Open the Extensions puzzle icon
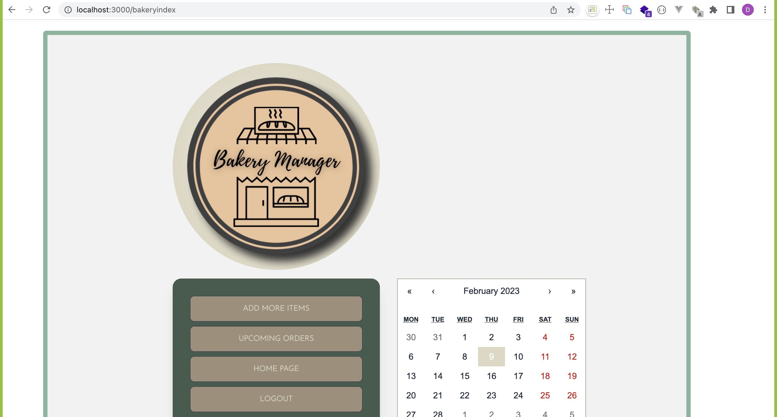 point(713,10)
